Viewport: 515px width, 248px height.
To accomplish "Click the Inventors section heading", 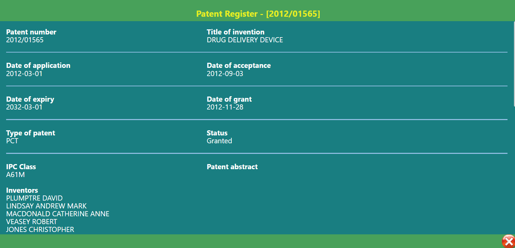I will click(22, 190).
